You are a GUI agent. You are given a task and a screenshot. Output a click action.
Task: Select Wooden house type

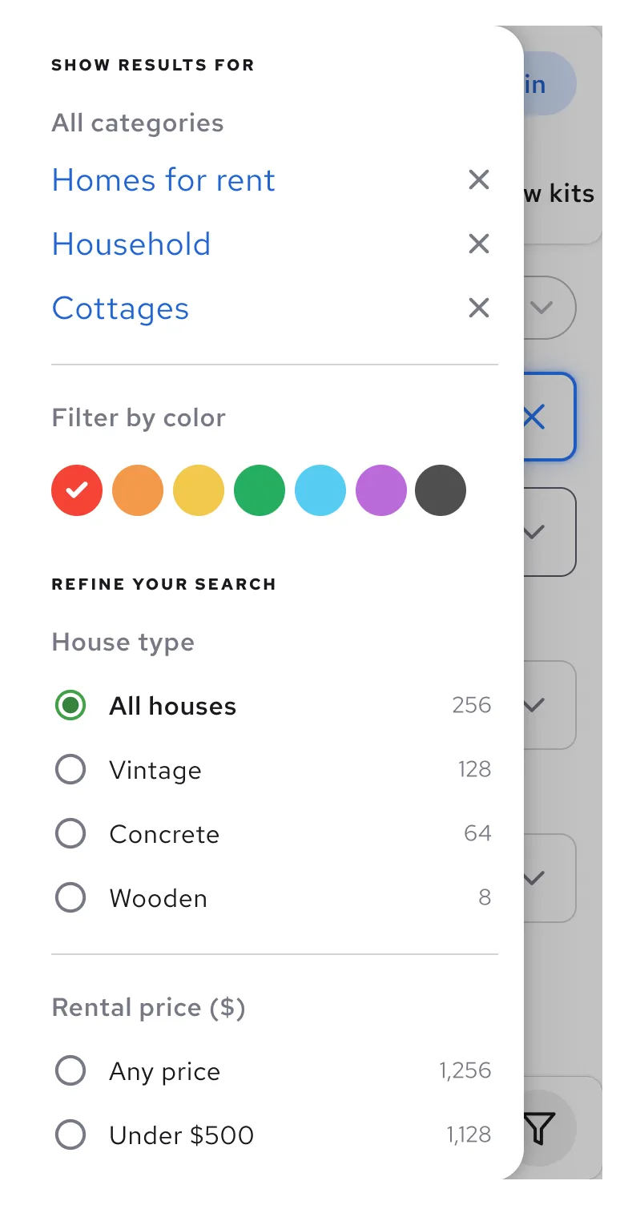tap(70, 898)
